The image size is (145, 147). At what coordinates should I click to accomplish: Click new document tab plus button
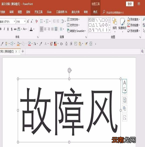[x=23, y=51]
